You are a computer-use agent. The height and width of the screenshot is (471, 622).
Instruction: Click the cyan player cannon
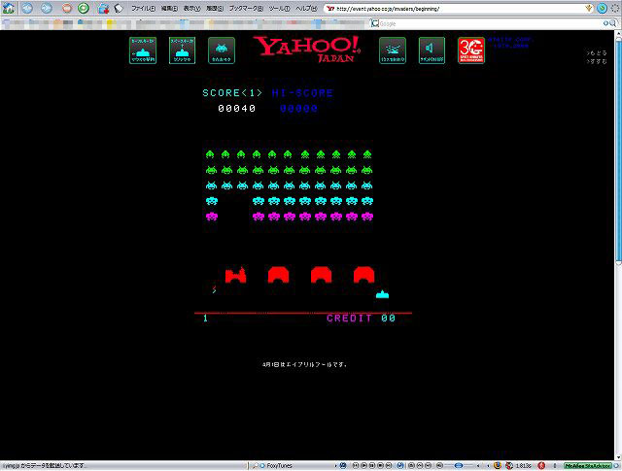[x=382, y=294]
